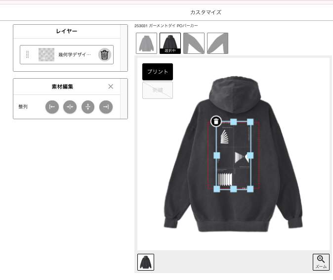
Task: Click the align left icon in 整列
Action: 52,107
